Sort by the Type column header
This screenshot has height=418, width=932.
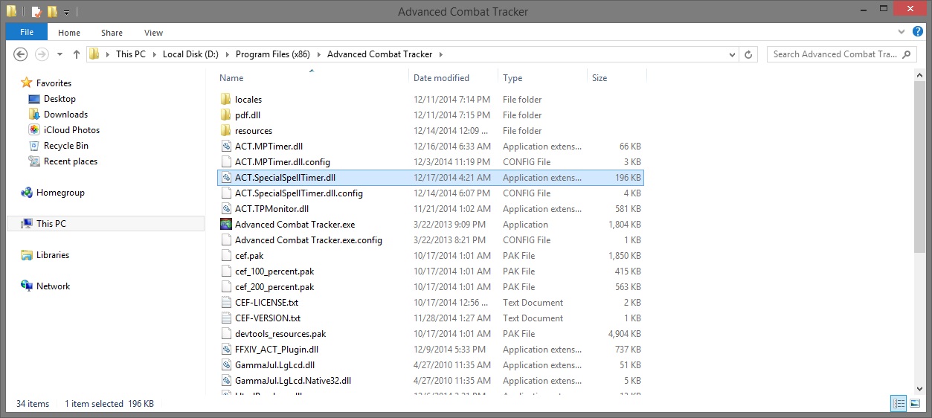tap(512, 78)
